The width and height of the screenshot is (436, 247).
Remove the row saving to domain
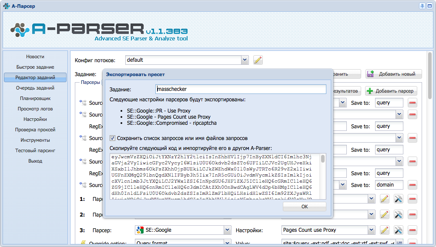(x=413, y=185)
